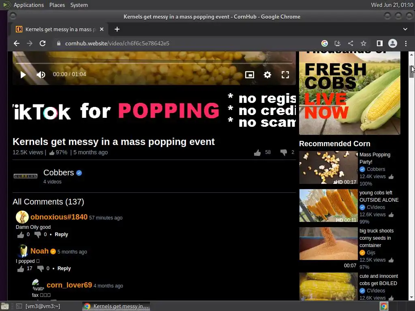
Task: Click the Fresh Cobs Live Now ad
Action: pos(350,93)
